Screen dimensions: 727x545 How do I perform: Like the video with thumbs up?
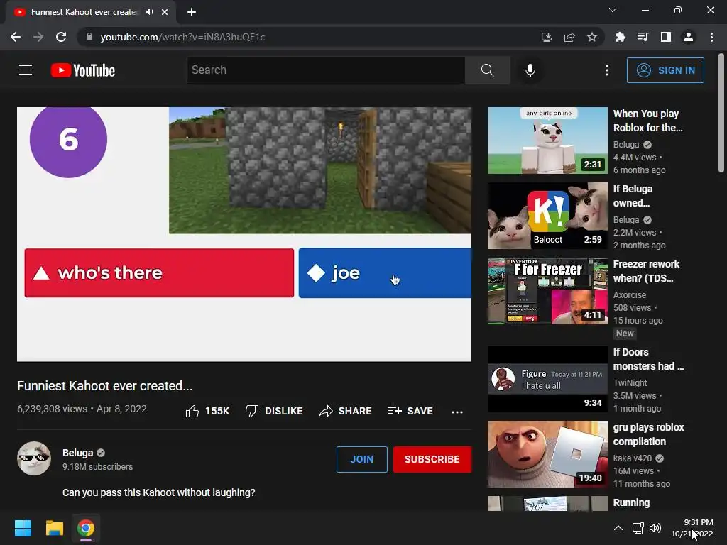pos(207,411)
